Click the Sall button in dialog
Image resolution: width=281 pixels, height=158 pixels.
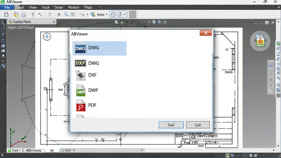coord(198,125)
